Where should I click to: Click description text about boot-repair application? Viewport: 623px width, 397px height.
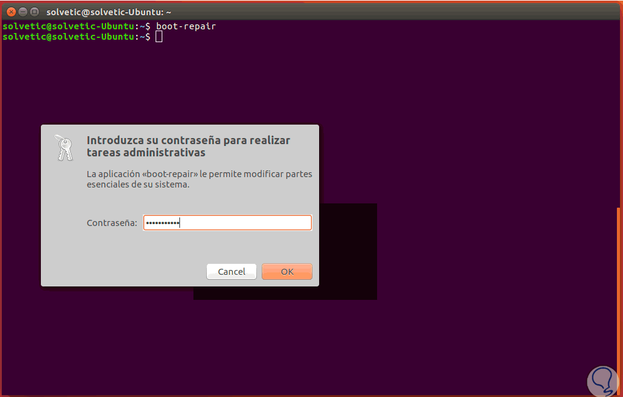tap(200, 179)
